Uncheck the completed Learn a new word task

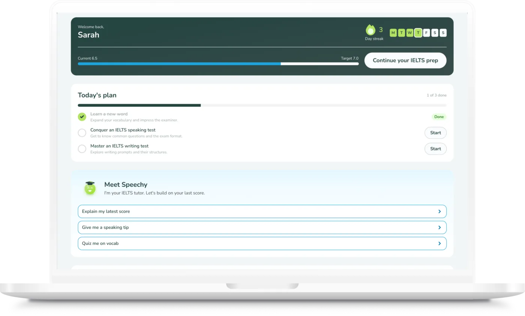82,117
